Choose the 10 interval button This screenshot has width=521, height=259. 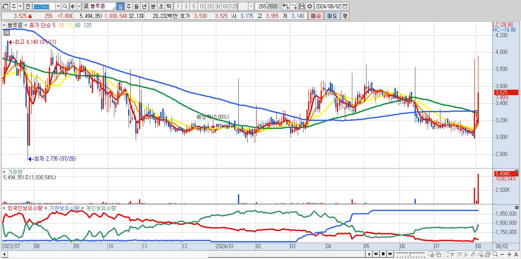pyautogui.click(x=202, y=6)
